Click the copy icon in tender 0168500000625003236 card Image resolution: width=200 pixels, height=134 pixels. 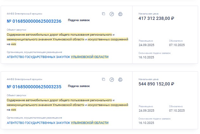[x=103, y=14]
